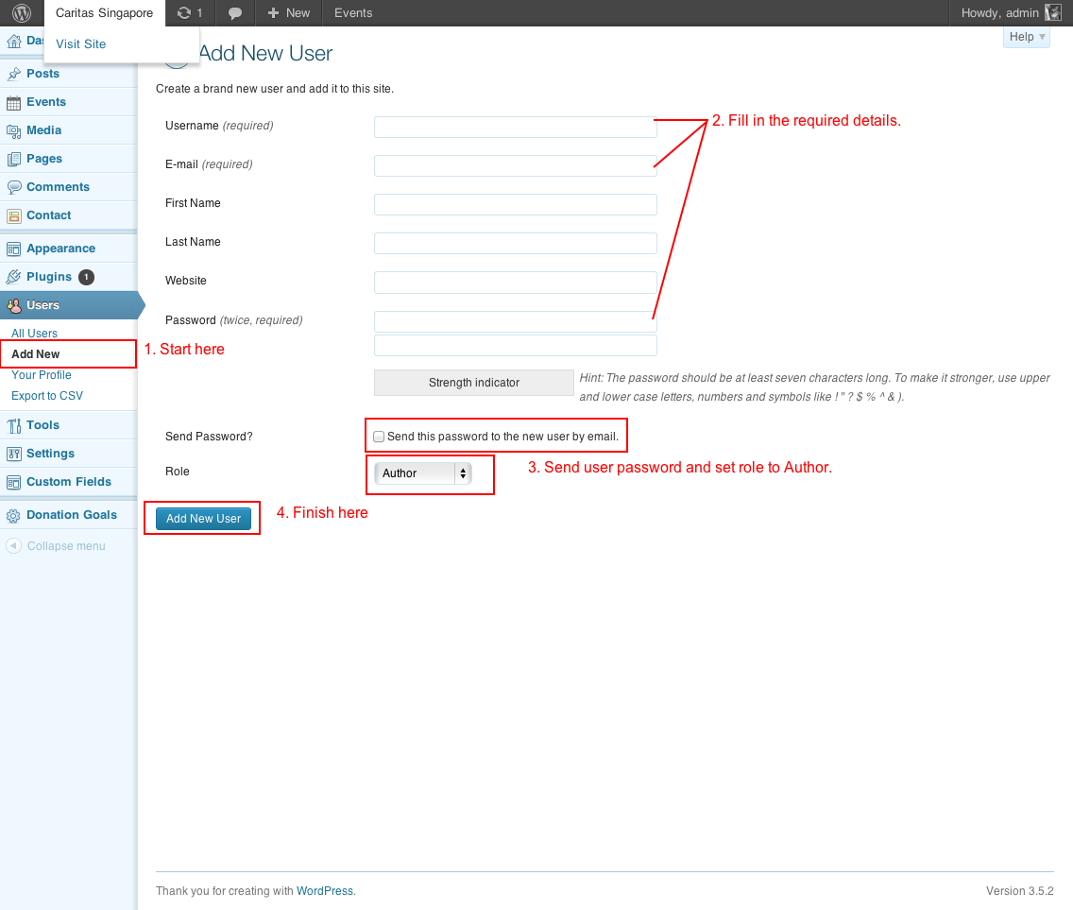
Task: Click the Plugins update count badge
Action: point(86,277)
